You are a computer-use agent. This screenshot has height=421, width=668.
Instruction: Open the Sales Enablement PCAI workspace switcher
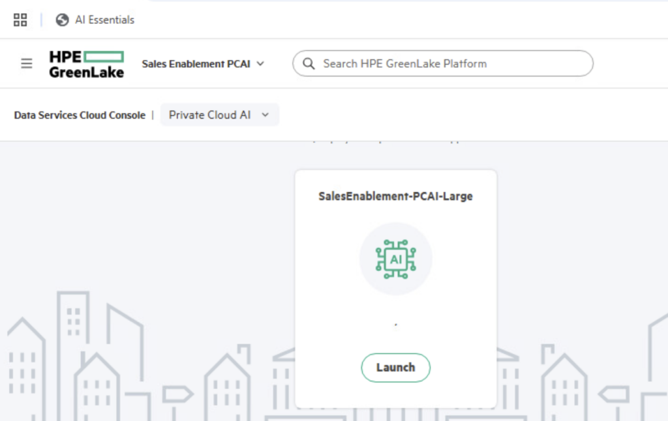pos(196,64)
